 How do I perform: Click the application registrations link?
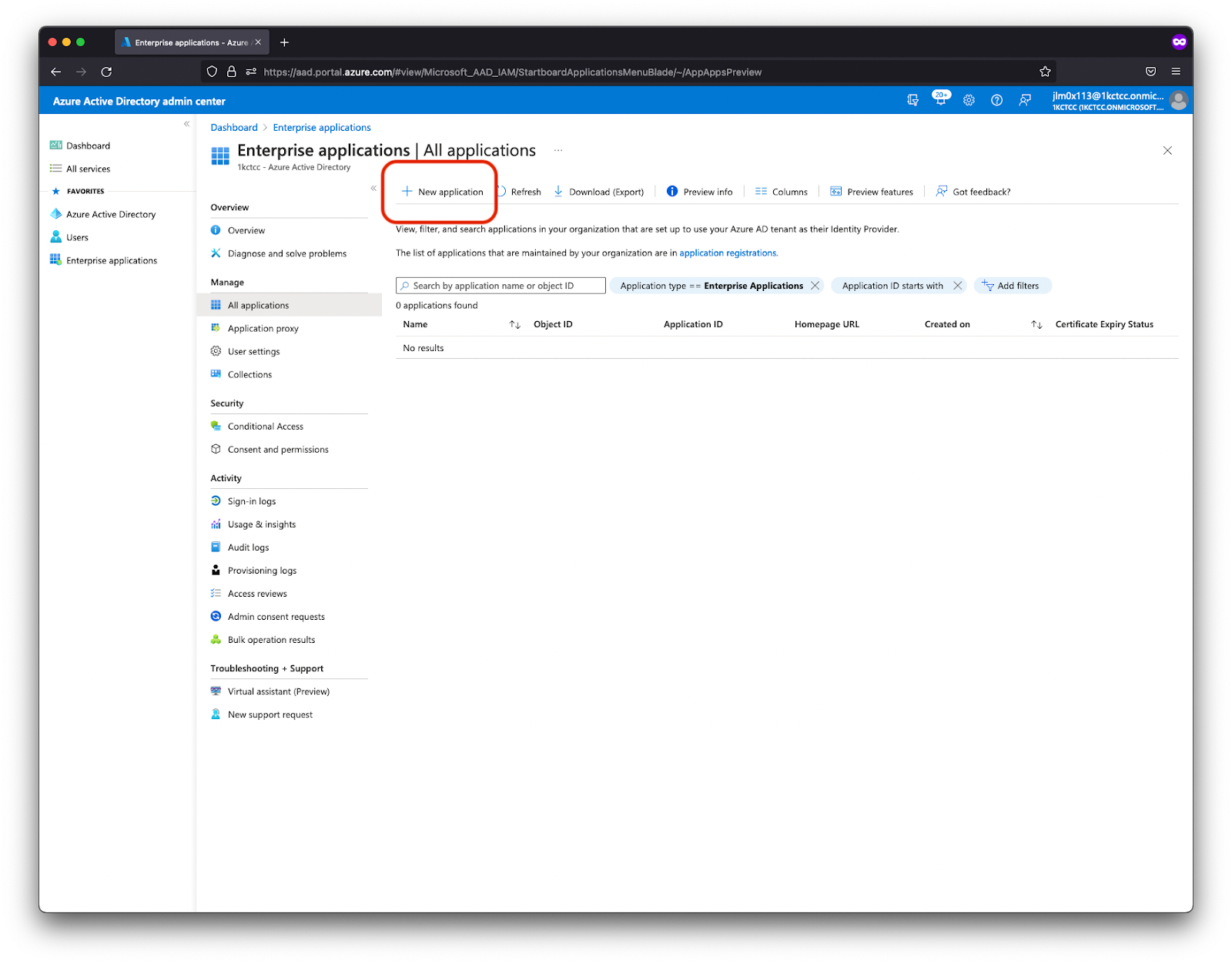[x=728, y=253]
